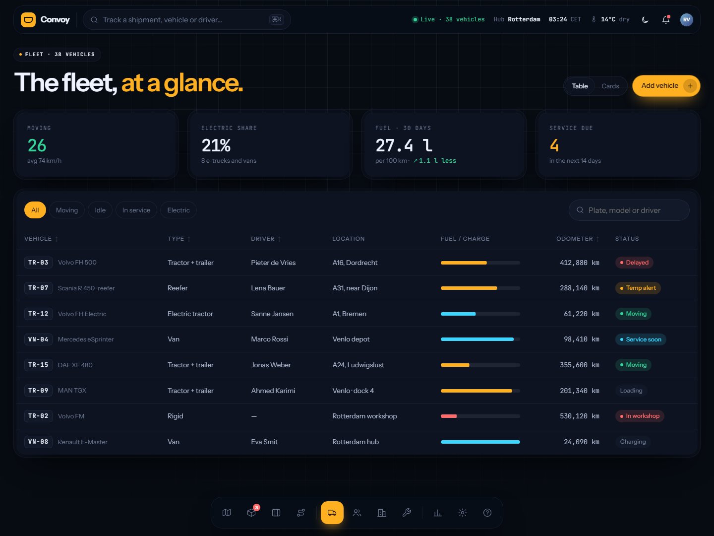The height and width of the screenshot is (536, 714).
Task: Open shipments box icon with badge 3
Action: pos(251,513)
